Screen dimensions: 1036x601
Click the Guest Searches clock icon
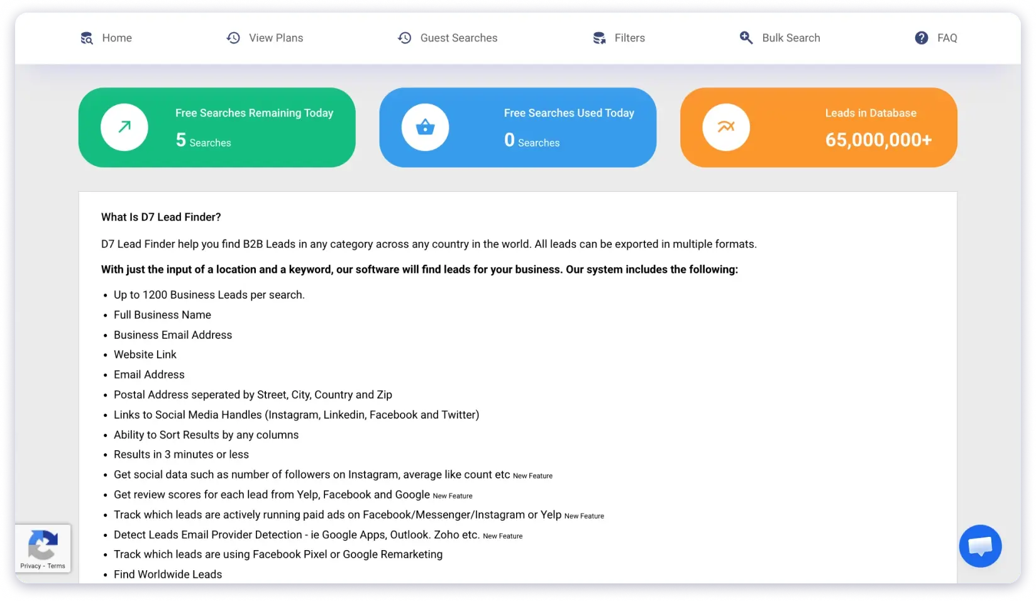[x=405, y=38]
